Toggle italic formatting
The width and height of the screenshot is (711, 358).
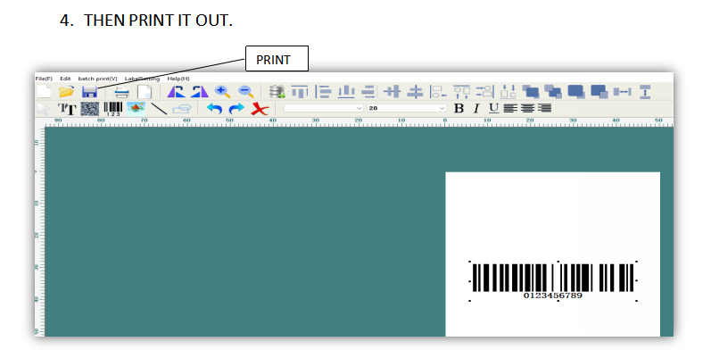[x=476, y=108]
